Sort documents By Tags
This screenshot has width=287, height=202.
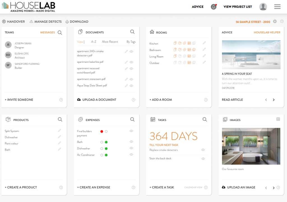click(x=131, y=42)
